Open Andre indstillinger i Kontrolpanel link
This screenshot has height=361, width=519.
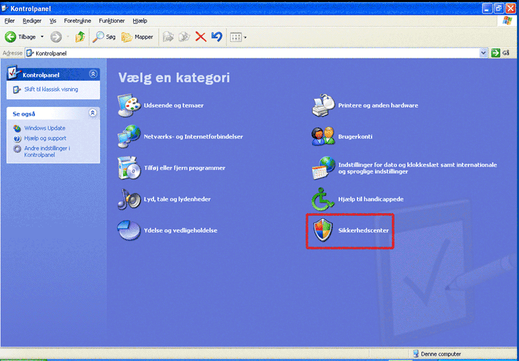tap(47, 151)
